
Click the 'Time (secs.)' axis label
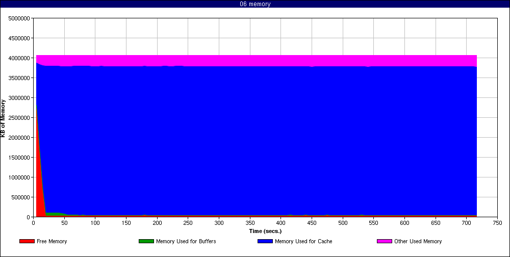tap(265, 232)
